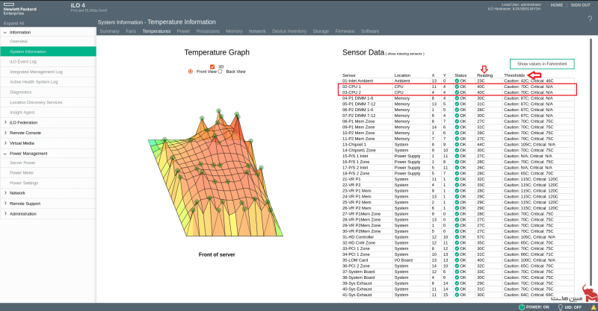Click the OK status icon for 35-LOM Card
This screenshot has width=598, height=311.
pos(457,260)
